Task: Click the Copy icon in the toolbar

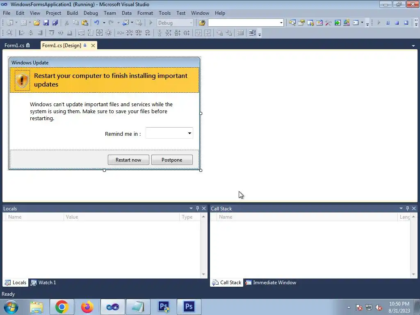Action: (x=76, y=23)
